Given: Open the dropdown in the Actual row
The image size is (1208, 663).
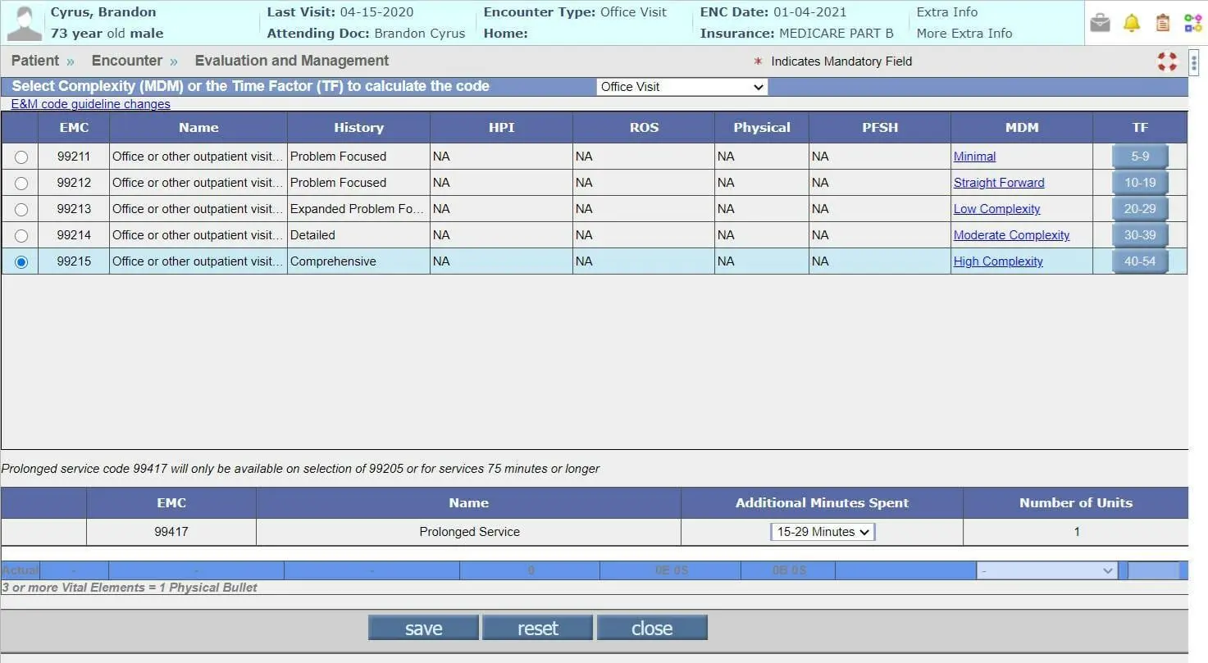Looking at the screenshot, I should 1046,570.
